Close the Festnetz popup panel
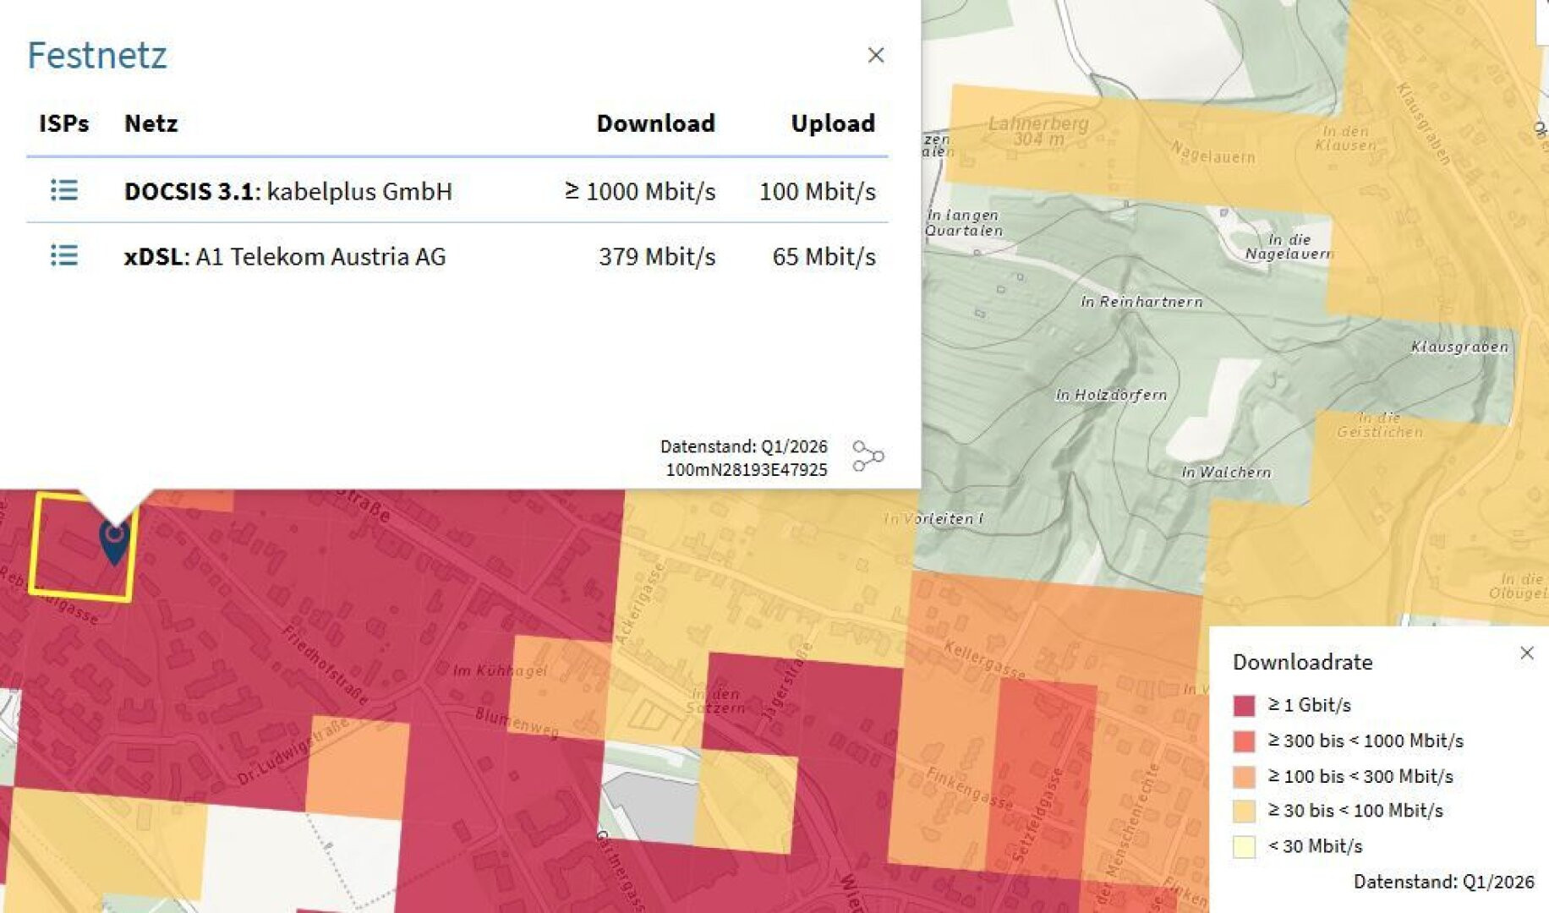The height and width of the screenshot is (913, 1549). (x=876, y=55)
